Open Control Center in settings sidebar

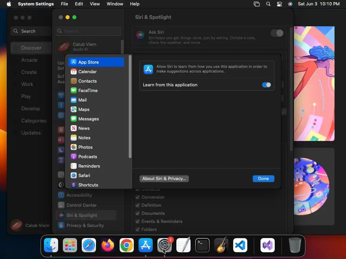click(86, 205)
